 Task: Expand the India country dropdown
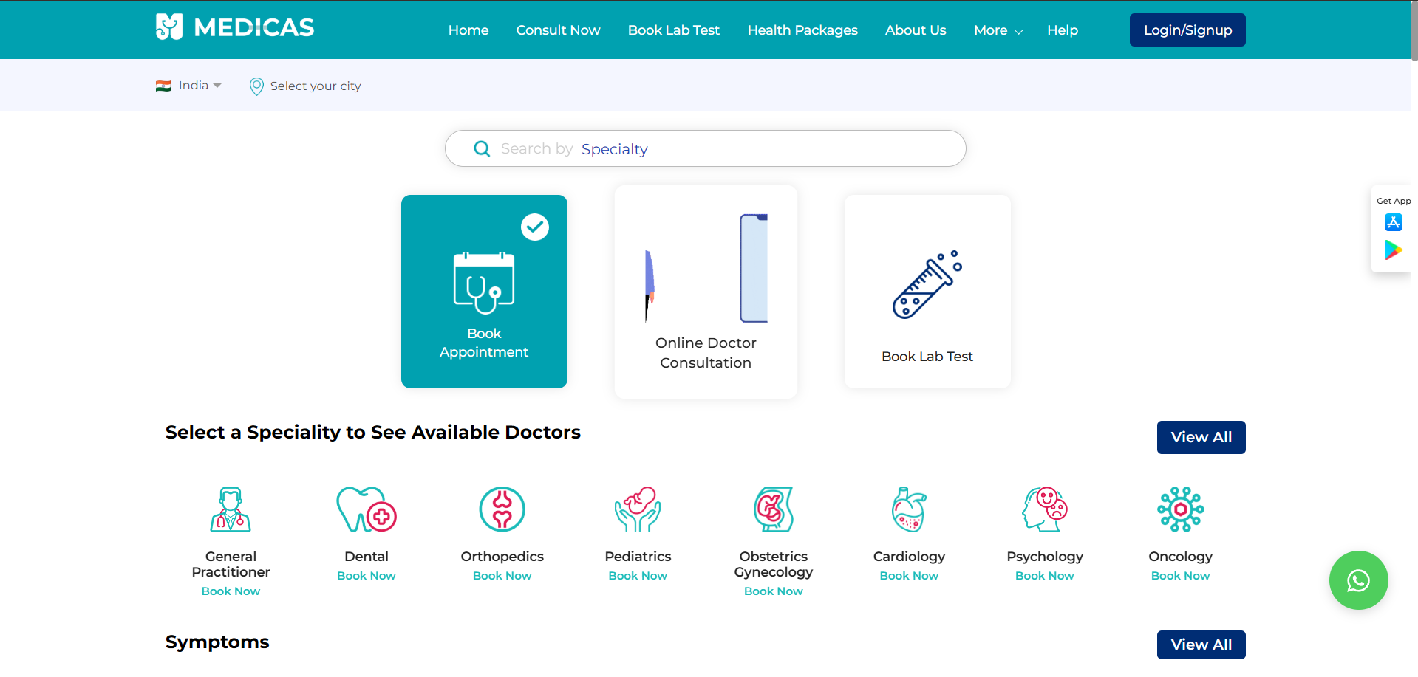189,86
